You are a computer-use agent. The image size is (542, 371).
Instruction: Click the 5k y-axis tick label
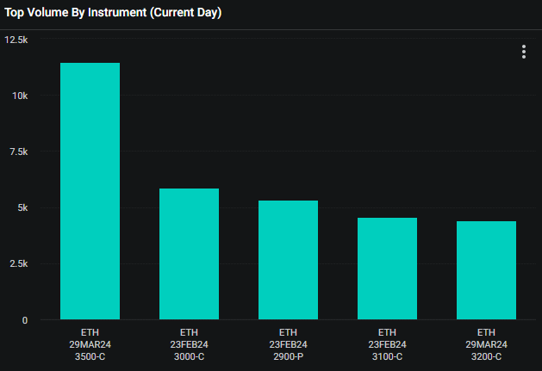click(x=22, y=207)
